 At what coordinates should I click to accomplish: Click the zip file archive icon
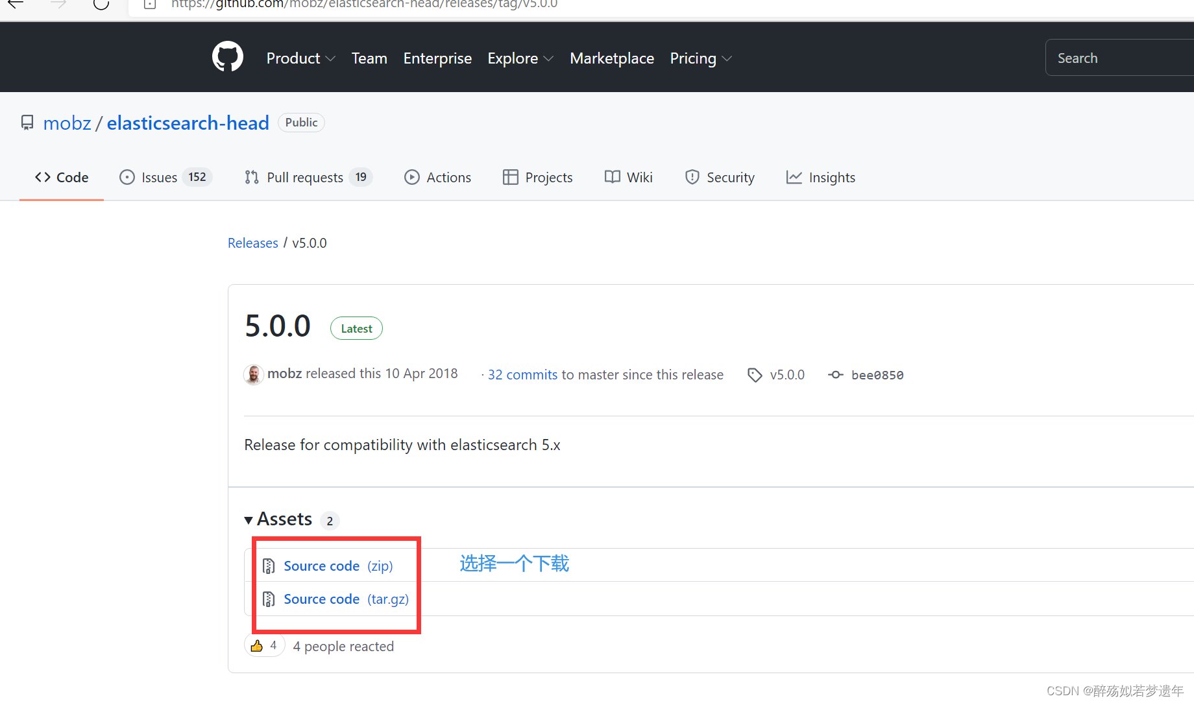[x=269, y=566]
